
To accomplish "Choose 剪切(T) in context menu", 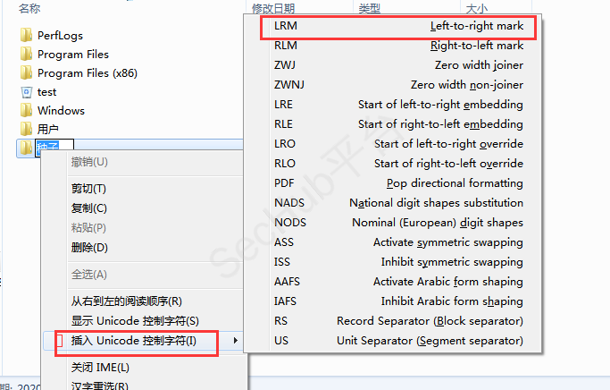I will [x=144, y=189].
